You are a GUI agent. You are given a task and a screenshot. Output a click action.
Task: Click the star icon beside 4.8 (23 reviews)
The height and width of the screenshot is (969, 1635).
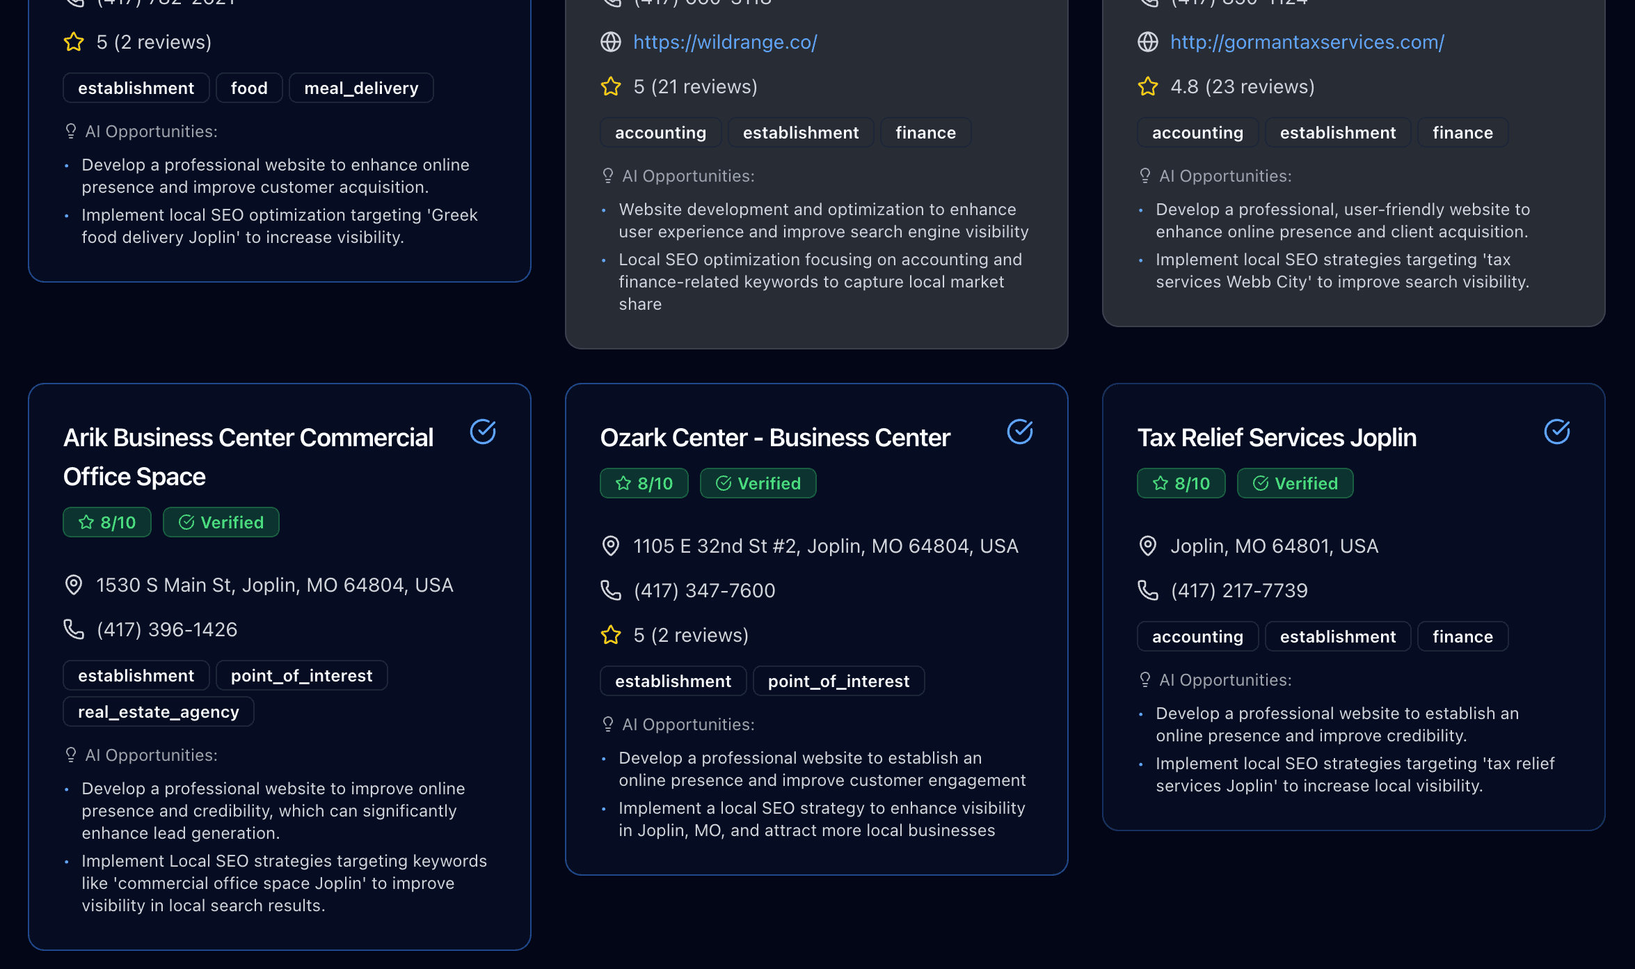[1148, 87]
